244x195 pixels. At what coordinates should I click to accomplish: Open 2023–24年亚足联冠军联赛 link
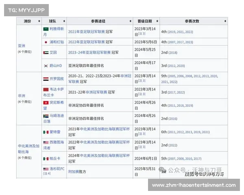(89, 52)
